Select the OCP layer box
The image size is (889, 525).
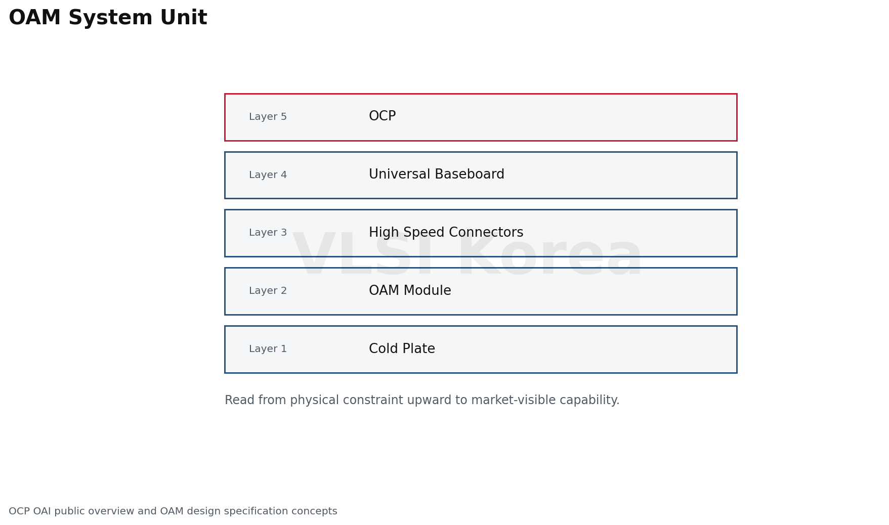tap(481, 117)
